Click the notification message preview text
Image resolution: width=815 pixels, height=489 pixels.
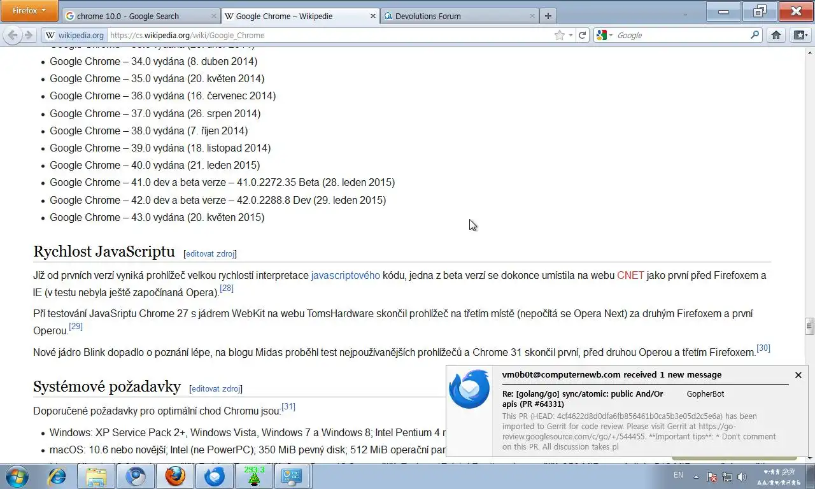click(639, 431)
